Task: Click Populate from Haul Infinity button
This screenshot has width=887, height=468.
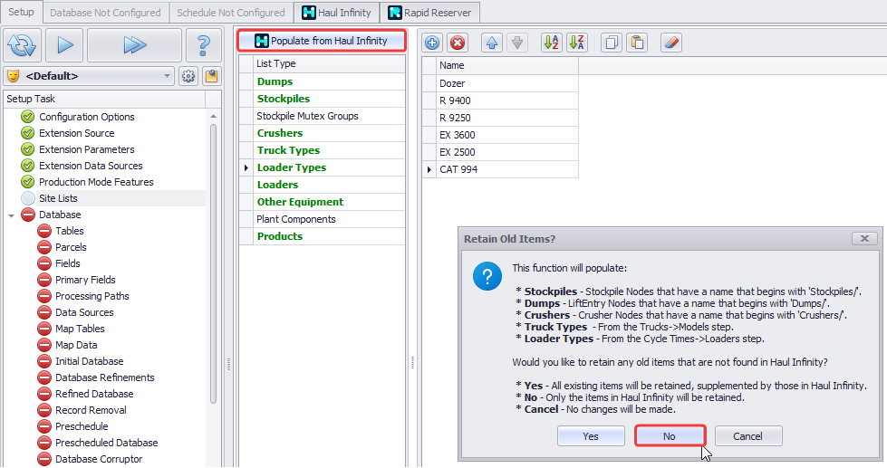Action: click(322, 41)
